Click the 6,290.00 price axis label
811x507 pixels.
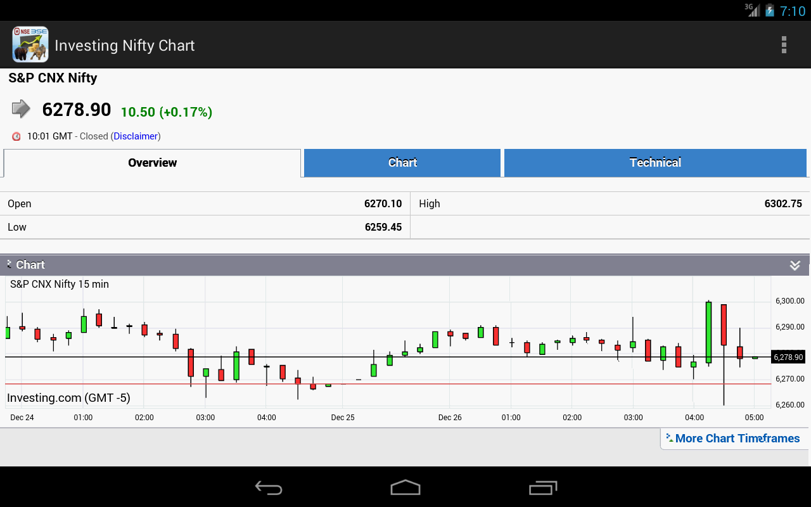point(789,327)
